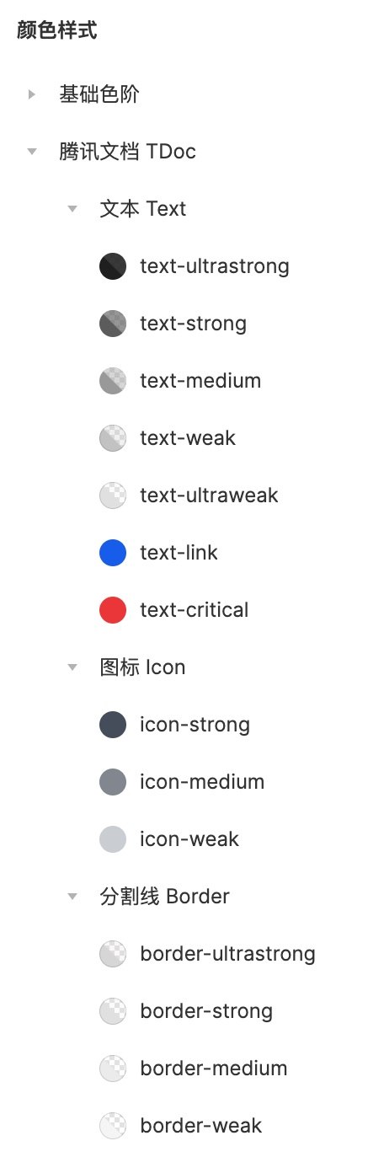Collapse the 文本 Text section
The width and height of the screenshot is (384, 1157).
pos(72,209)
